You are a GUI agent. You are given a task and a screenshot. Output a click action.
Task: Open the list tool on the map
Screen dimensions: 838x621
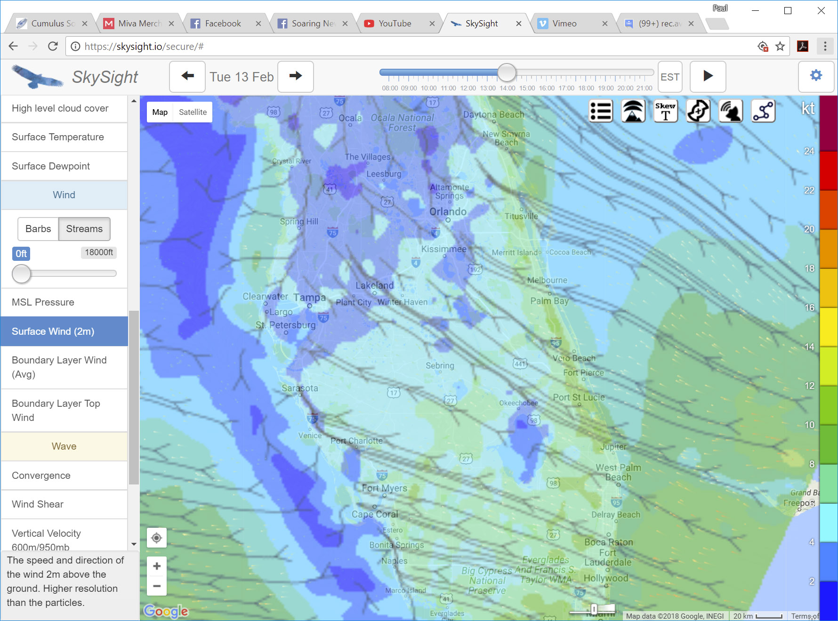(x=601, y=112)
